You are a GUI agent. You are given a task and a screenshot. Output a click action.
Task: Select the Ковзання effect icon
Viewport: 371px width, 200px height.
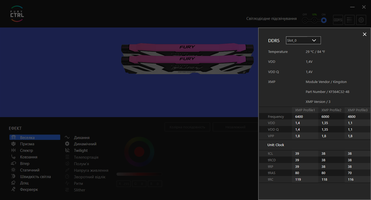(x=13, y=157)
